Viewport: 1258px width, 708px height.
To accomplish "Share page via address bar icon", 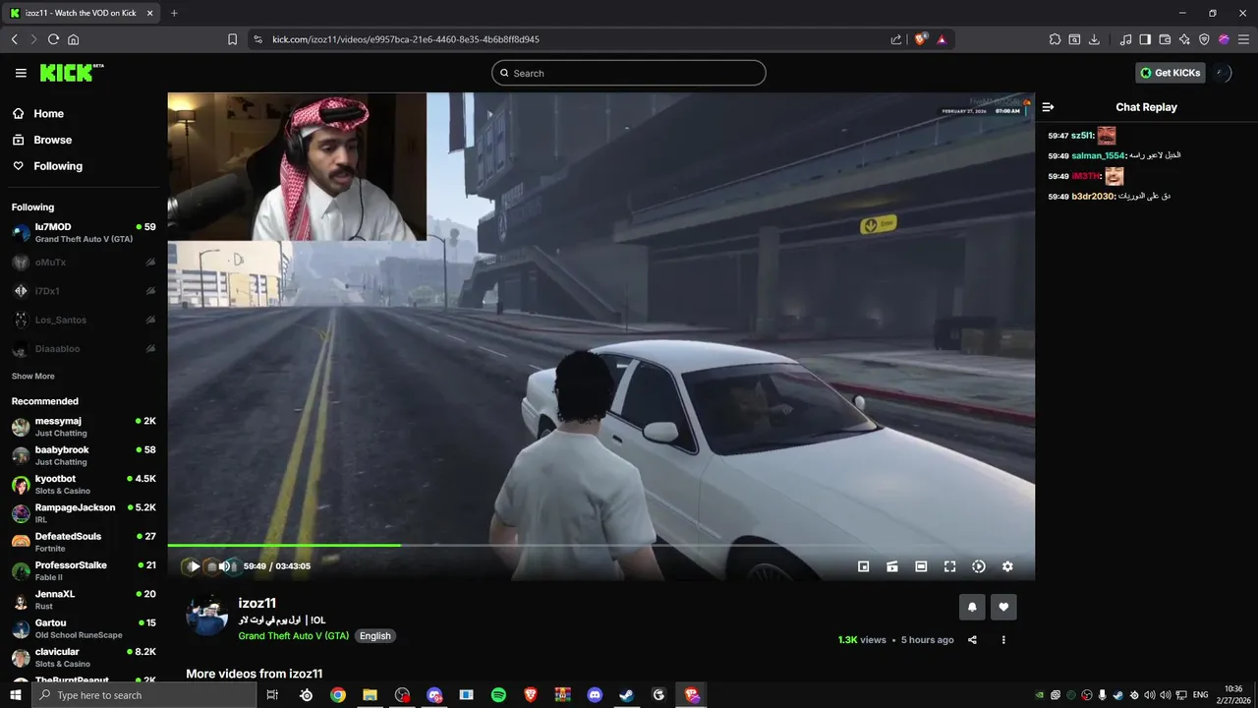I will pos(896,39).
